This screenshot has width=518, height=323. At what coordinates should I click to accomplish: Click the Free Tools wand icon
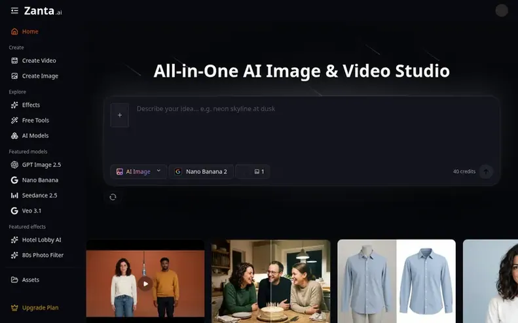pyautogui.click(x=14, y=120)
